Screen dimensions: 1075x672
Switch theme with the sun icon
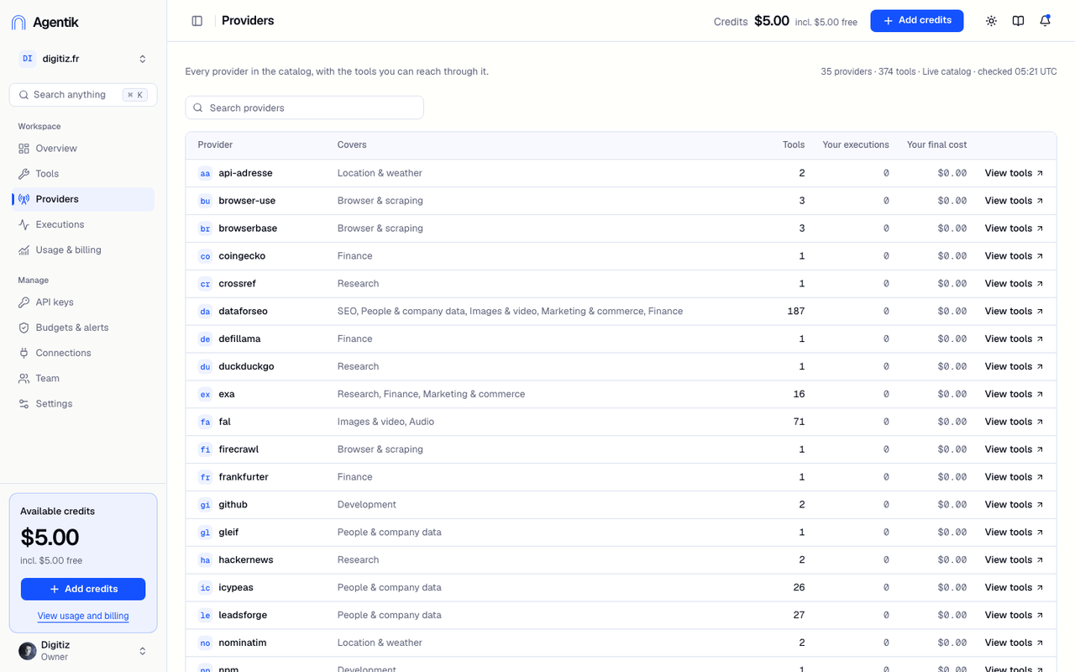[991, 21]
